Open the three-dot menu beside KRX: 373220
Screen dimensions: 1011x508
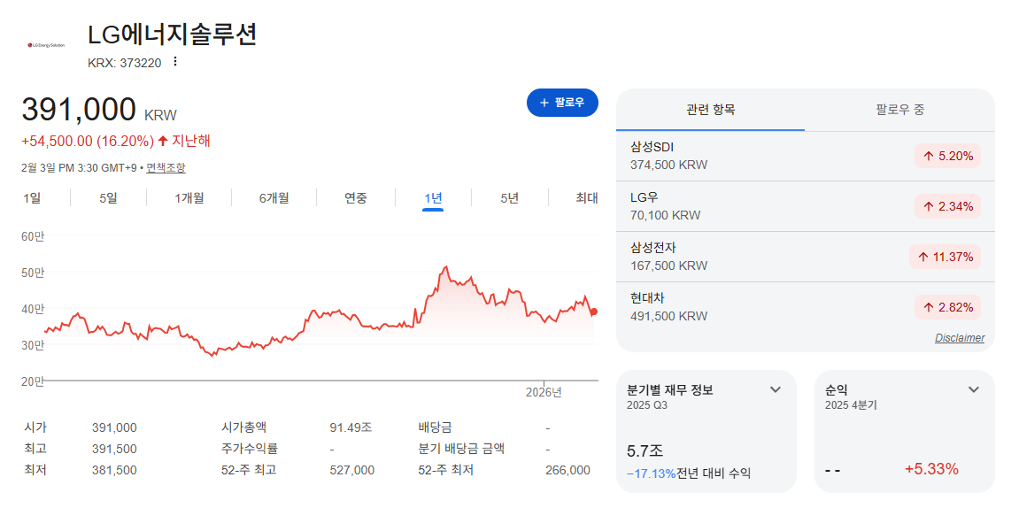pyautogui.click(x=174, y=62)
